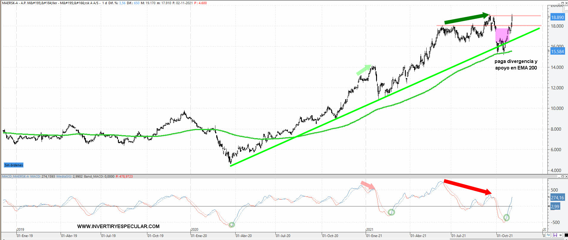The height and width of the screenshot is (240, 568).
Task: Click the 01-Ene-21 date marker on timeline
Action: click(x=374, y=236)
